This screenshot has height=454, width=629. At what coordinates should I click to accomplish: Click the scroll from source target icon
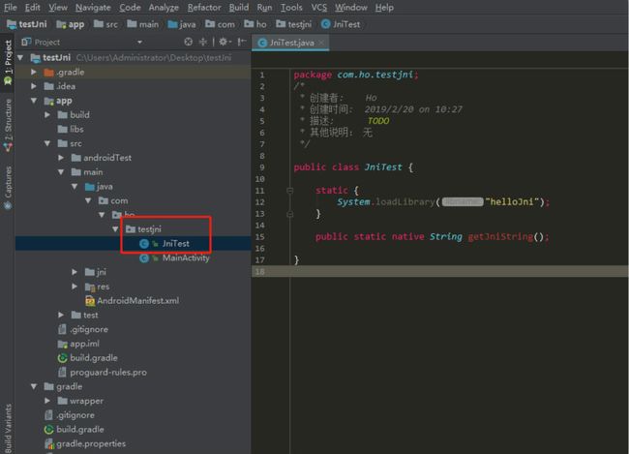point(188,42)
